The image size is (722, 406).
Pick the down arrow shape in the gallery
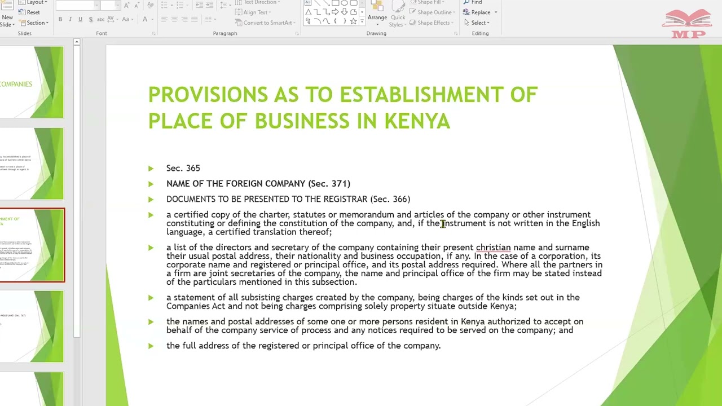tap(344, 12)
